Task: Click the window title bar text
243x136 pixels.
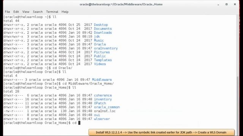Action: click(121, 4)
